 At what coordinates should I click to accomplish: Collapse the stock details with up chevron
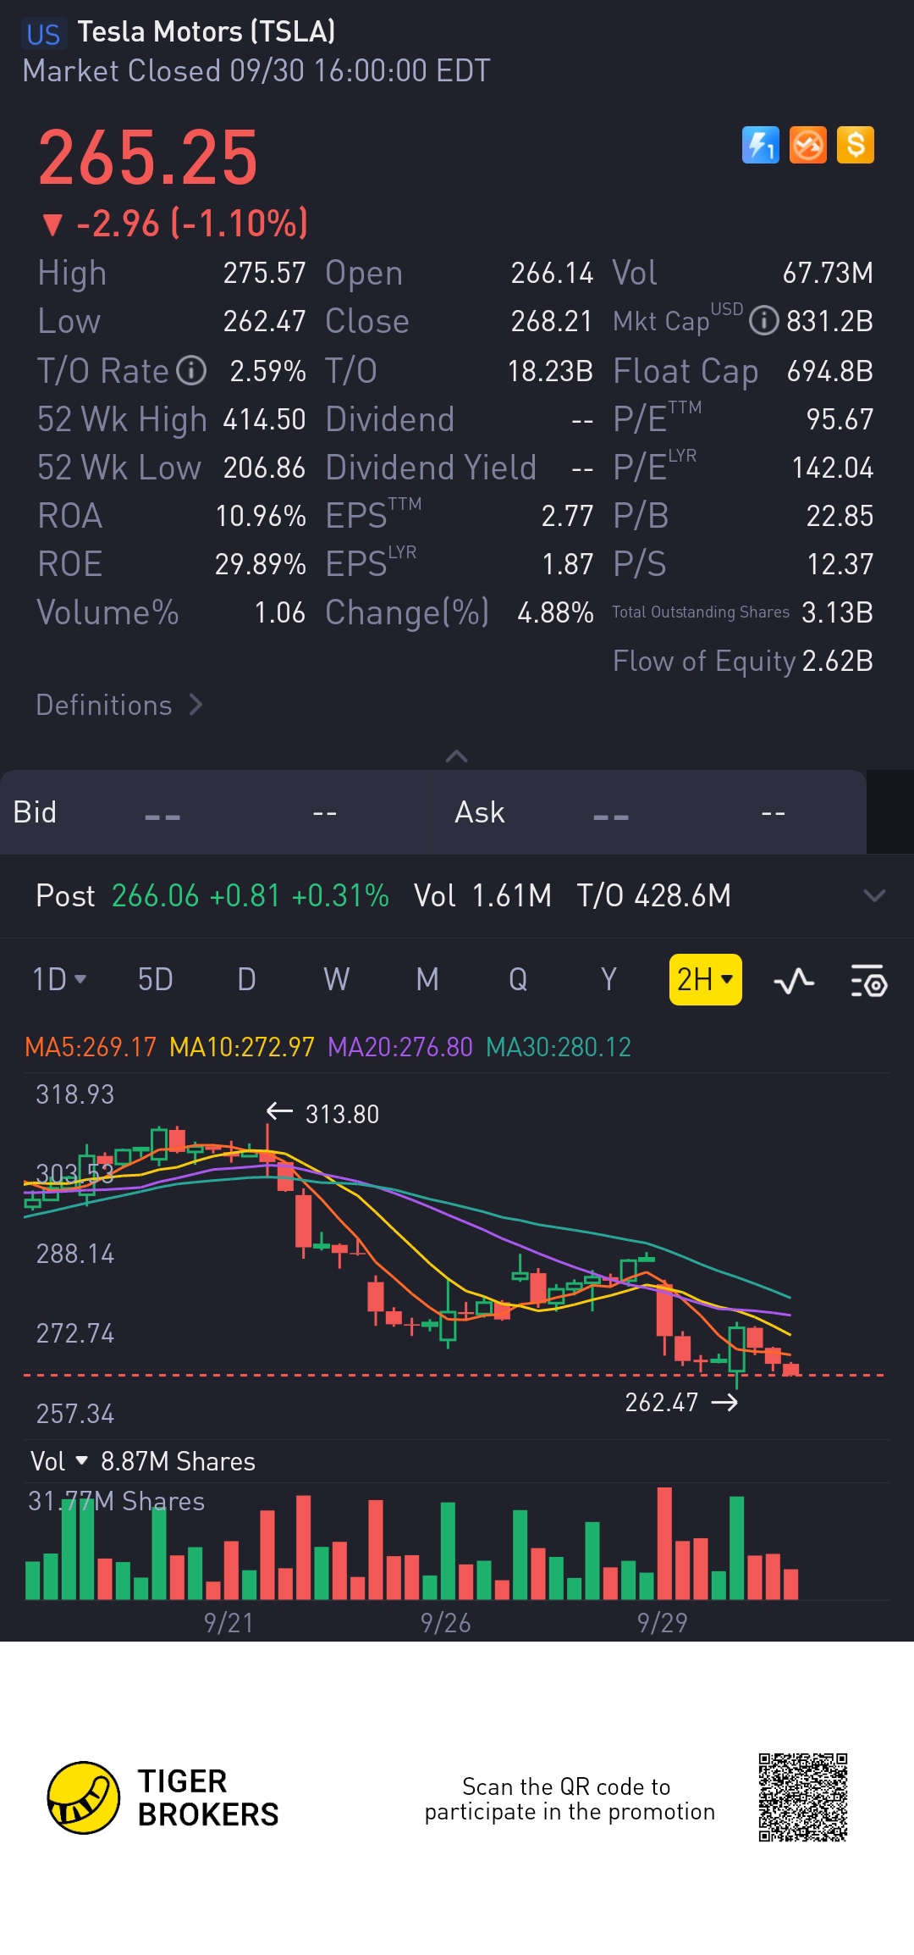[457, 756]
